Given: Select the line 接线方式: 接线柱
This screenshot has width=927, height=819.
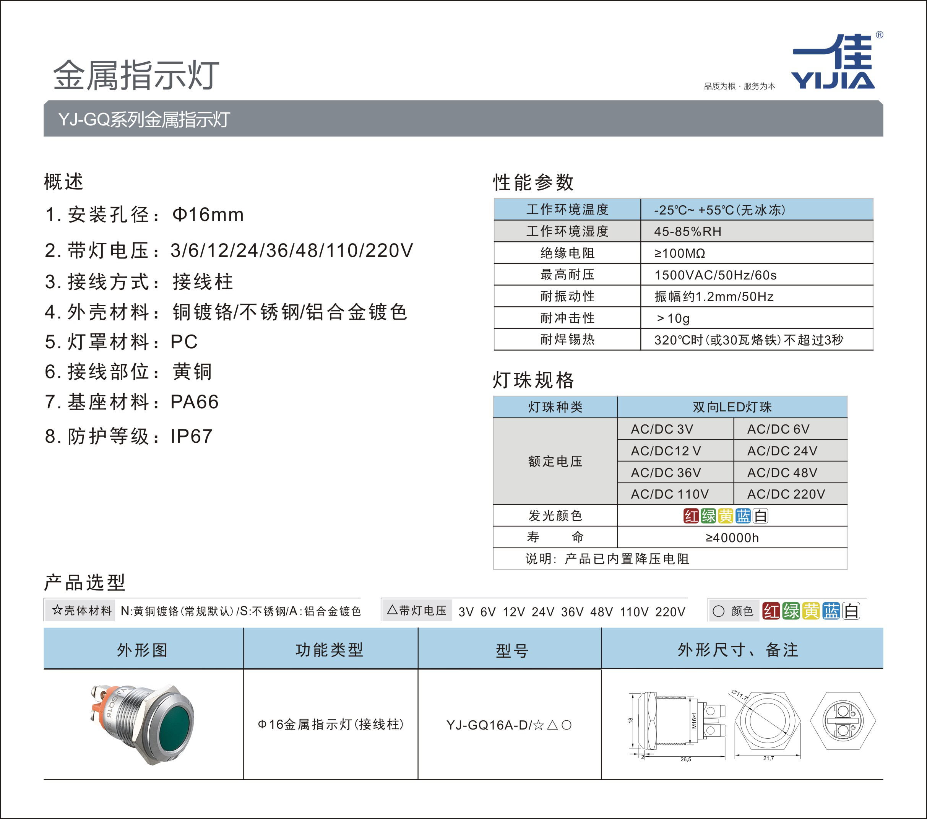Looking at the screenshot, I should 139,282.
